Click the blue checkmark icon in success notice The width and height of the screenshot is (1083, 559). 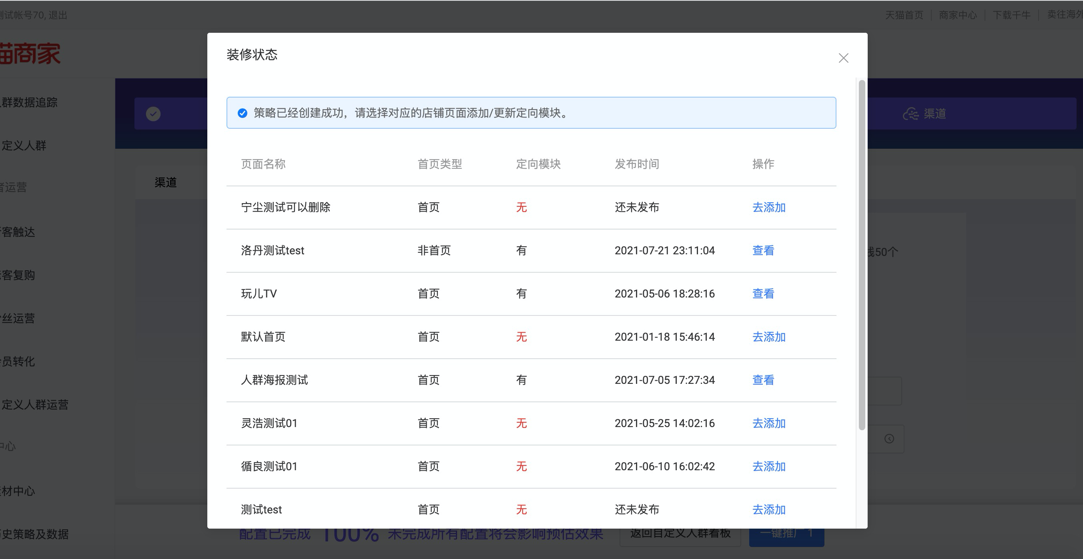[243, 113]
